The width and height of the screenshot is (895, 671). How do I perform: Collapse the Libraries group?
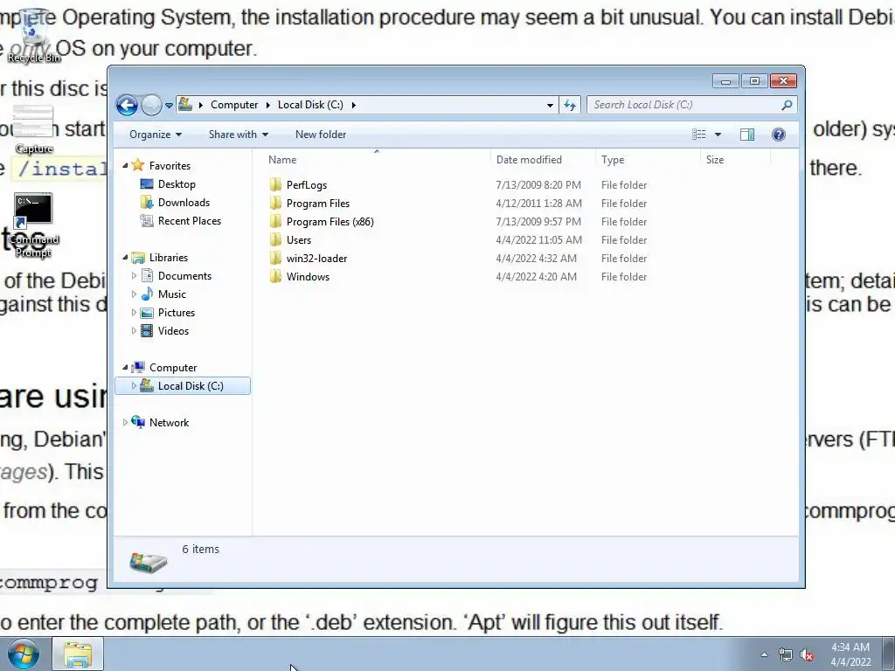pos(125,258)
